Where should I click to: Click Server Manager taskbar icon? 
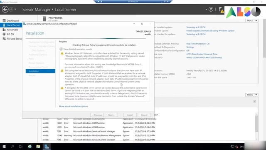[47, 146]
